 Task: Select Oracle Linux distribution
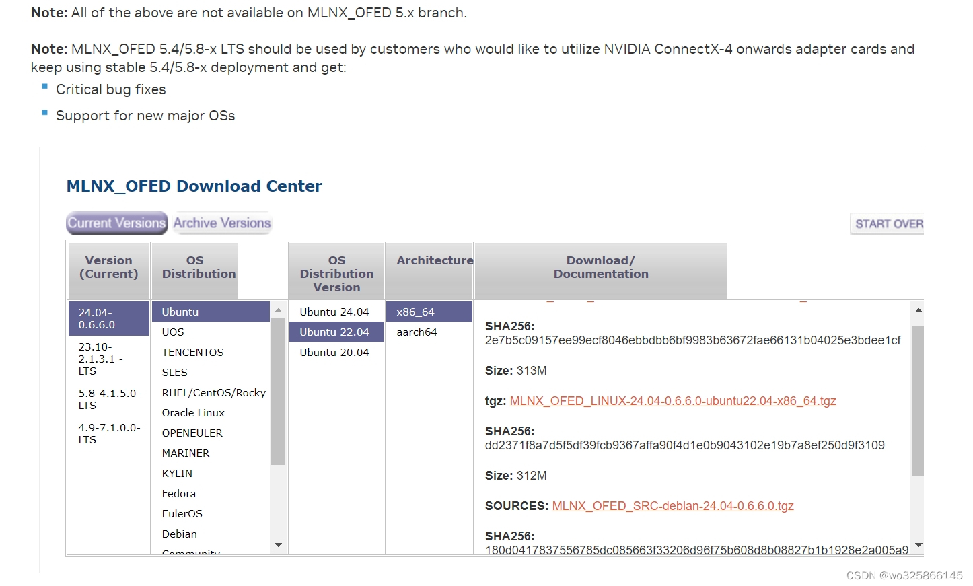tap(193, 412)
